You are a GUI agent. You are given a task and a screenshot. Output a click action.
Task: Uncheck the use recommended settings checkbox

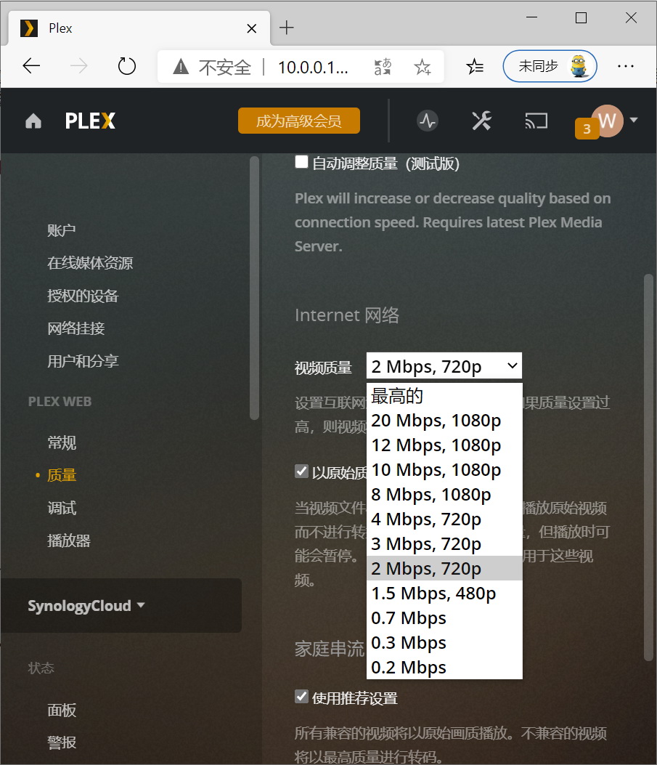[x=302, y=697]
